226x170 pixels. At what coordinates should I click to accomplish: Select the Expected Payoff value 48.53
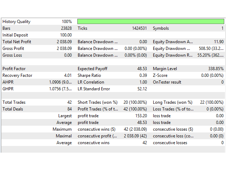coord(142,69)
